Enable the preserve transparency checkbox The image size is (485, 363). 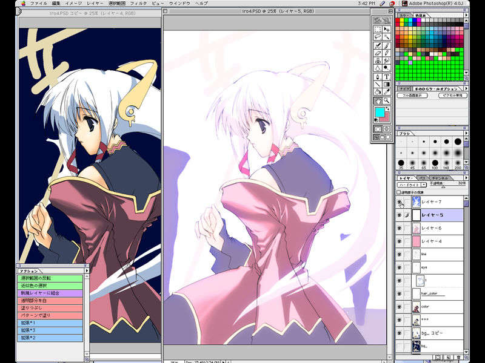[x=398, y=192]
